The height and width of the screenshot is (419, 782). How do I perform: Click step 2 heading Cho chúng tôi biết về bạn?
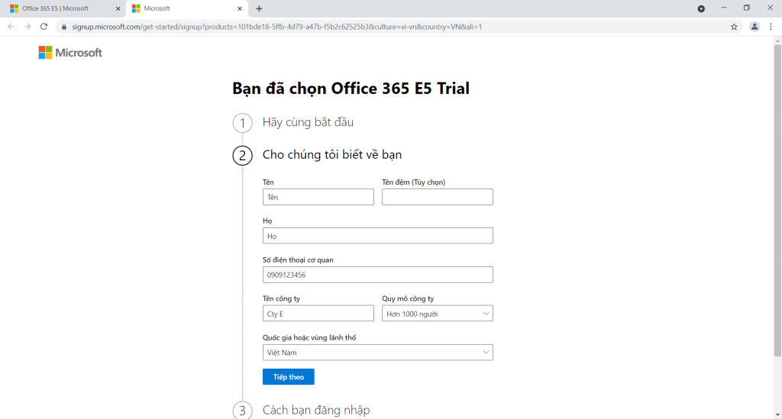point(332,154)
